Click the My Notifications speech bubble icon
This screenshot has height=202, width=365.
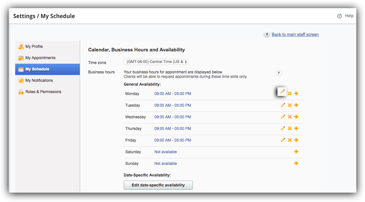(x=21, y=80)
